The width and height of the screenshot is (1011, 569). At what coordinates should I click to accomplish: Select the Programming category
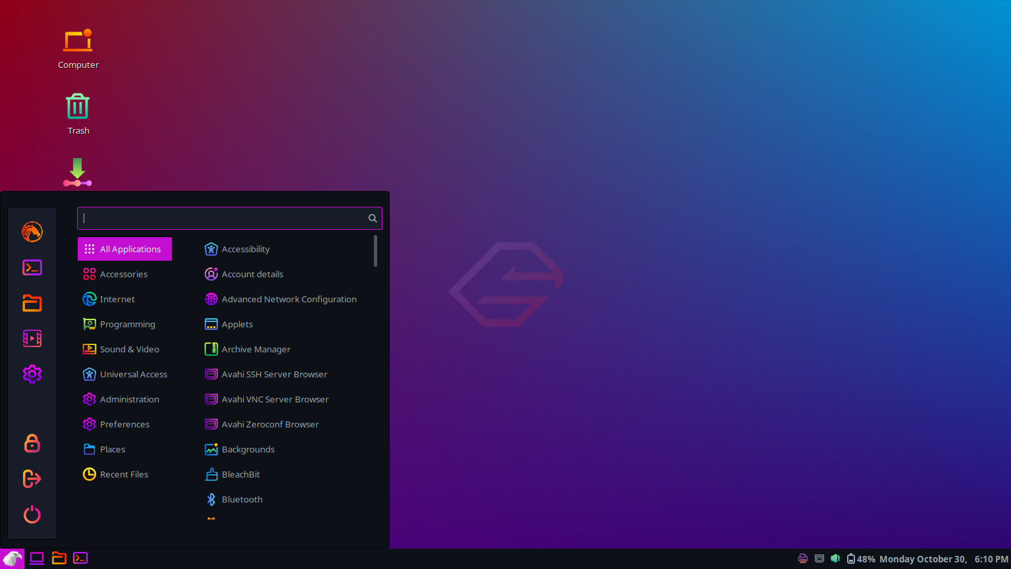(x=124, y=324)
